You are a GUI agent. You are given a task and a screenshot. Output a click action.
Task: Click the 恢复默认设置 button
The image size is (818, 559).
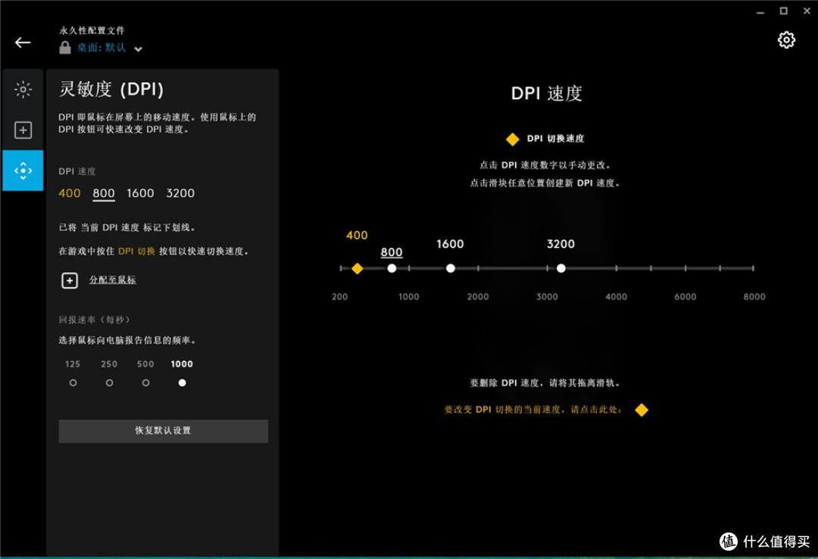coord(164,431)
